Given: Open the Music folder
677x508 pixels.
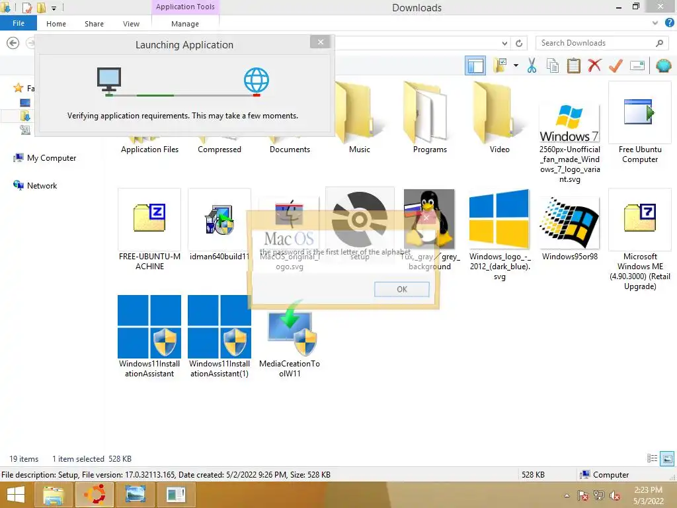Looking at the screenshot, I should [359, 118].
